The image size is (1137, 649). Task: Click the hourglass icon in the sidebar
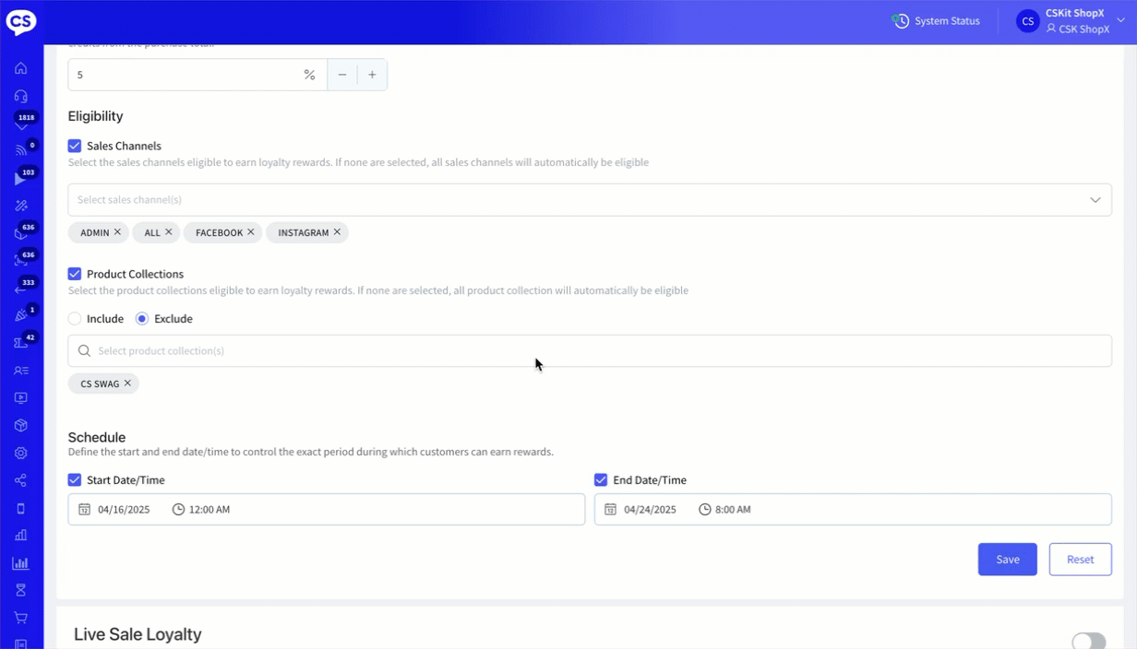(x=20, y=590)
